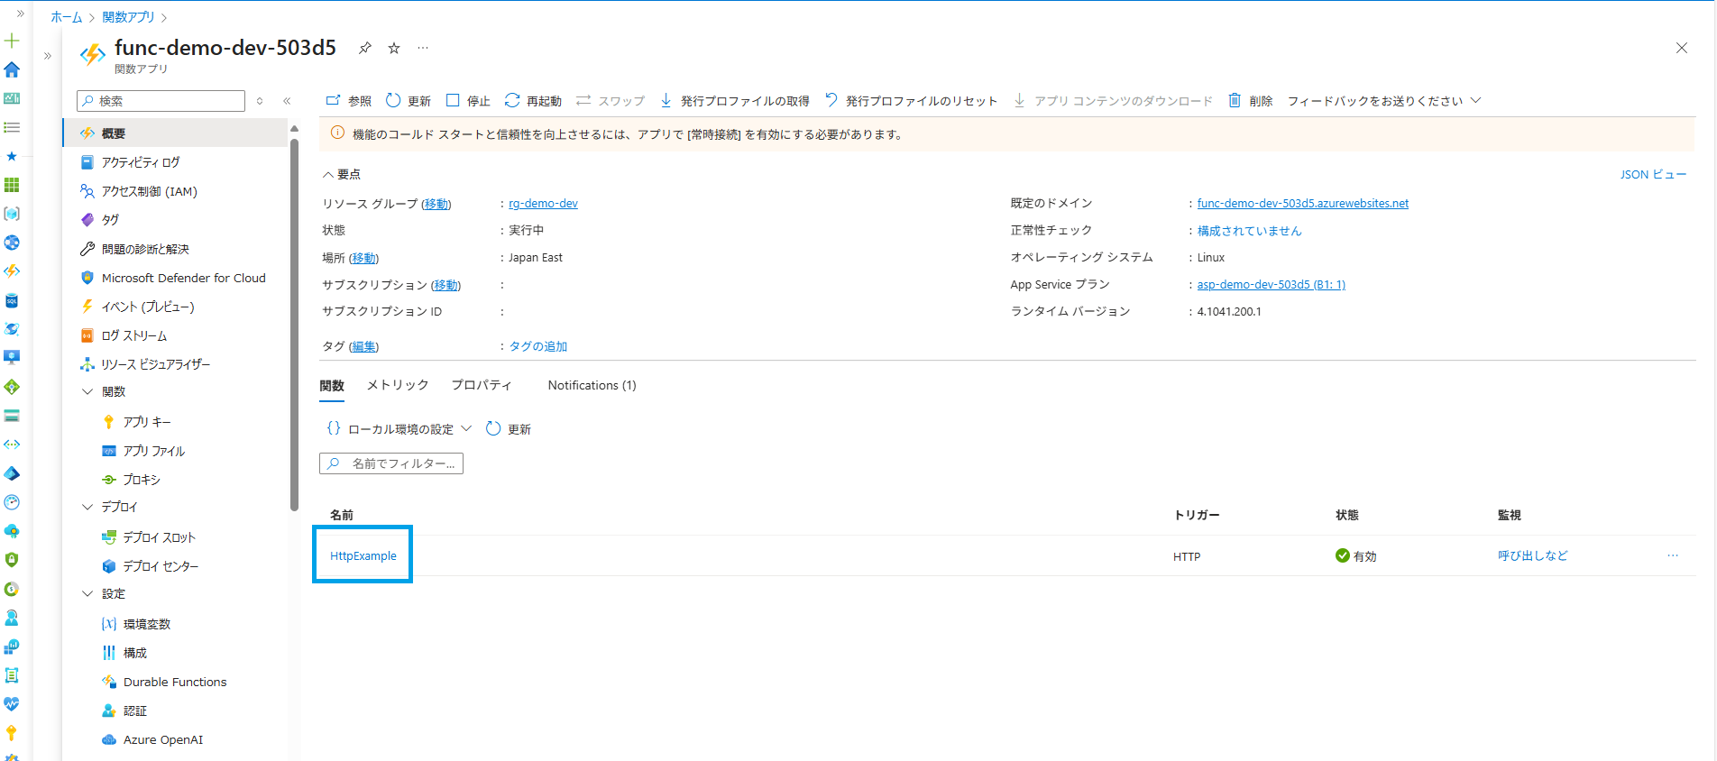The width and height of the screenshot is (1717, 761).
Task: Collapse the 関数 sidebar group
Action: tap(87, 391)
